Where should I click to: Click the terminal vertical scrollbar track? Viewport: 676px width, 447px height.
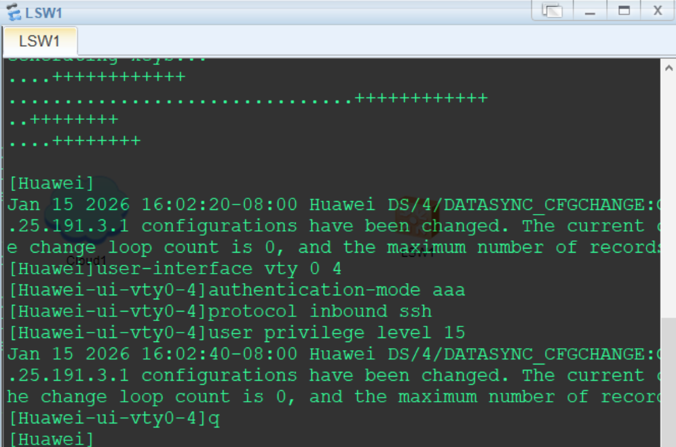669,203
